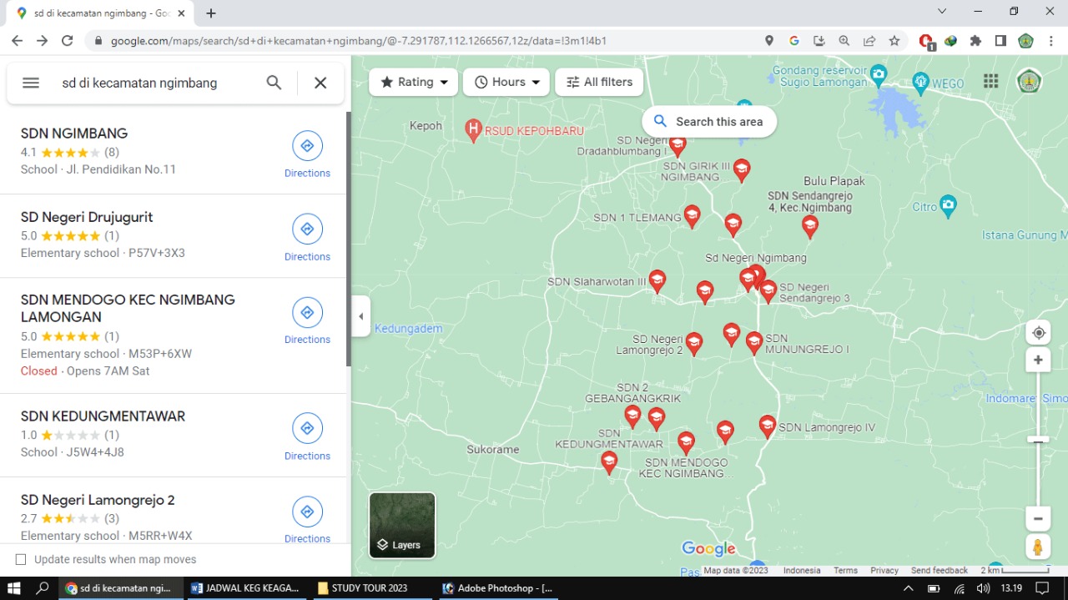Open All filters panel
This screenshot has height=600, width=1068.
click(x=599, y=82)
